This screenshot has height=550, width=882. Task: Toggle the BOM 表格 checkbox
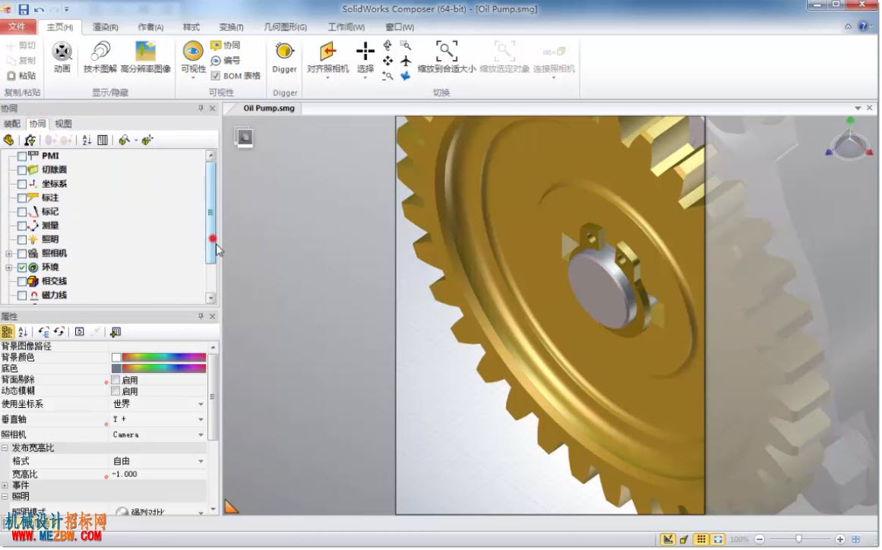click(x=216, y=76)
